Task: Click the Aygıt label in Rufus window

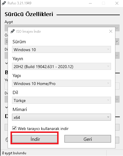Action: tap(9, 22)
